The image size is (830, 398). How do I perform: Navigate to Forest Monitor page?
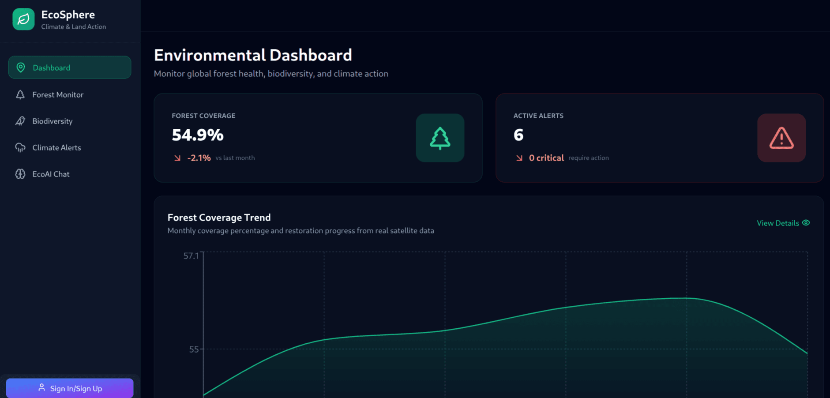tap(58, 94)
